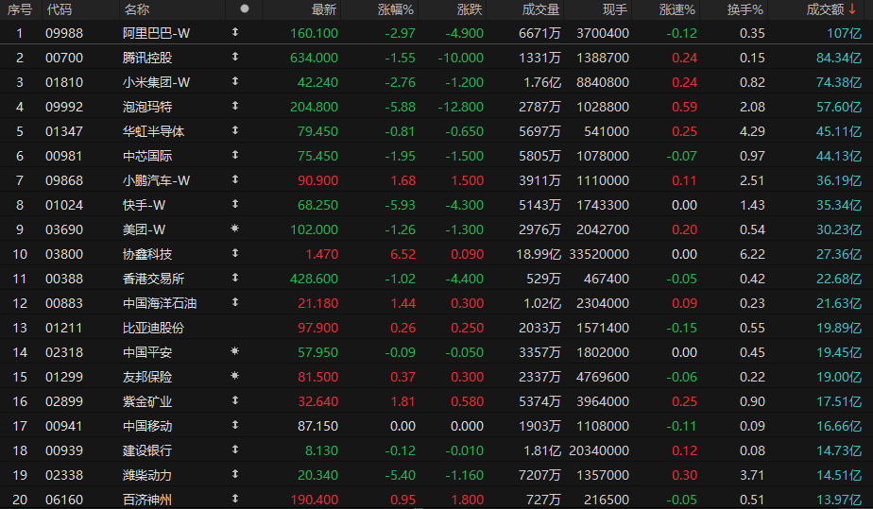Click the 成交量 column header
Viewport: 873px width, 509px height.
(x=541, y=9)
